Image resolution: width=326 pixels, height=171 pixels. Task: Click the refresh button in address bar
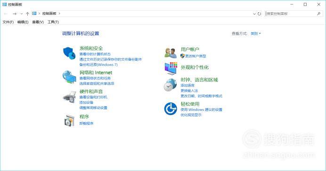tap(259, 14)
